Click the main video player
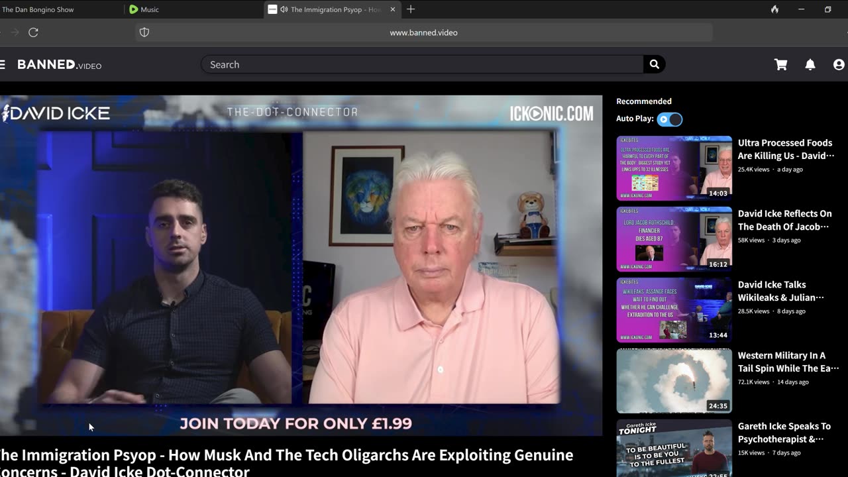 coord(301,265)
